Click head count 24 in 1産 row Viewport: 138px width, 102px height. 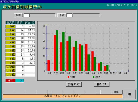[20, 30]
